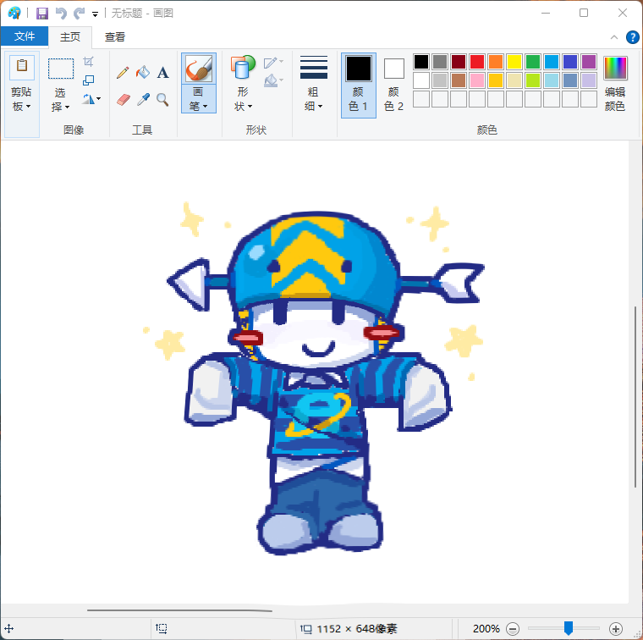Activate Color 2 selector
This screenshot has width=643, height=640.
(x=393, y=86)
